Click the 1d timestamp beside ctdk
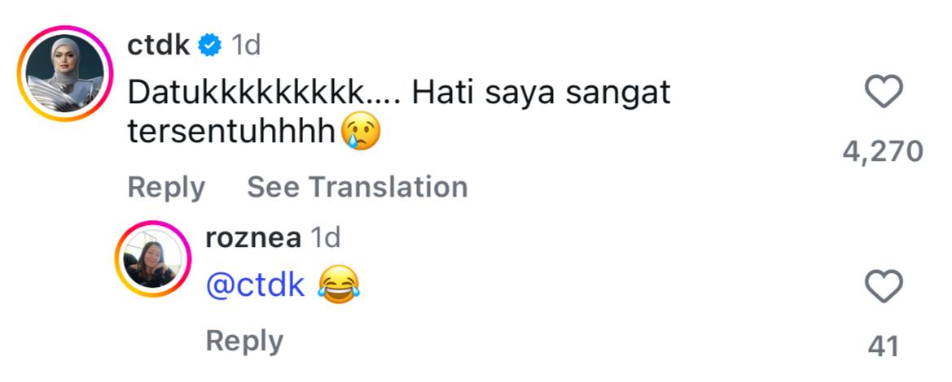This screenshot has height=382, width=952. (x=246, y=46)
